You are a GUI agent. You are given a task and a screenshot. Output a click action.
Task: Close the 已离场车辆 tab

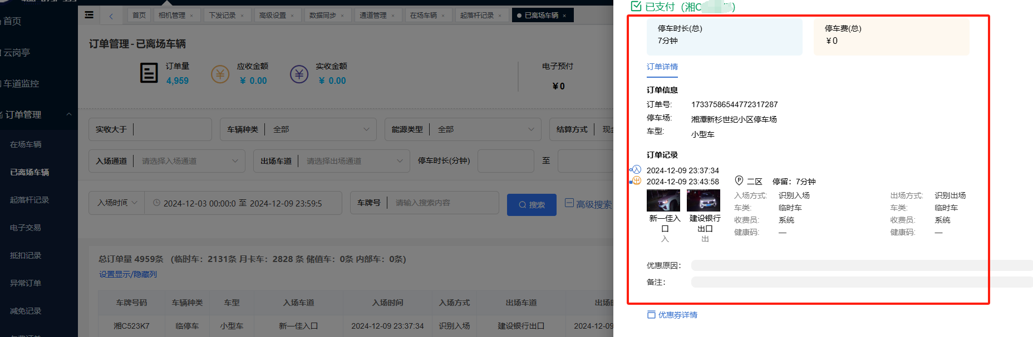pos(564,16)
